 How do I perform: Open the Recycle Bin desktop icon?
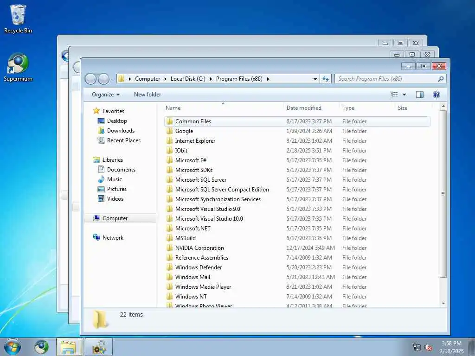(18, 19)
